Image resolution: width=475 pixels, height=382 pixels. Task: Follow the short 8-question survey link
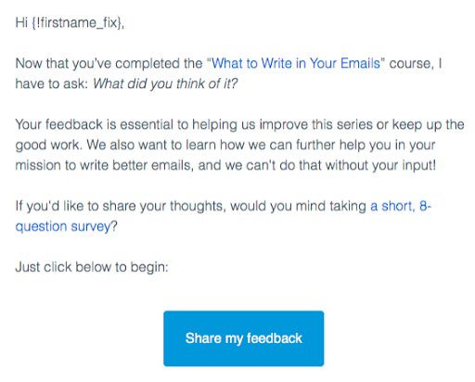pos(401,206)
